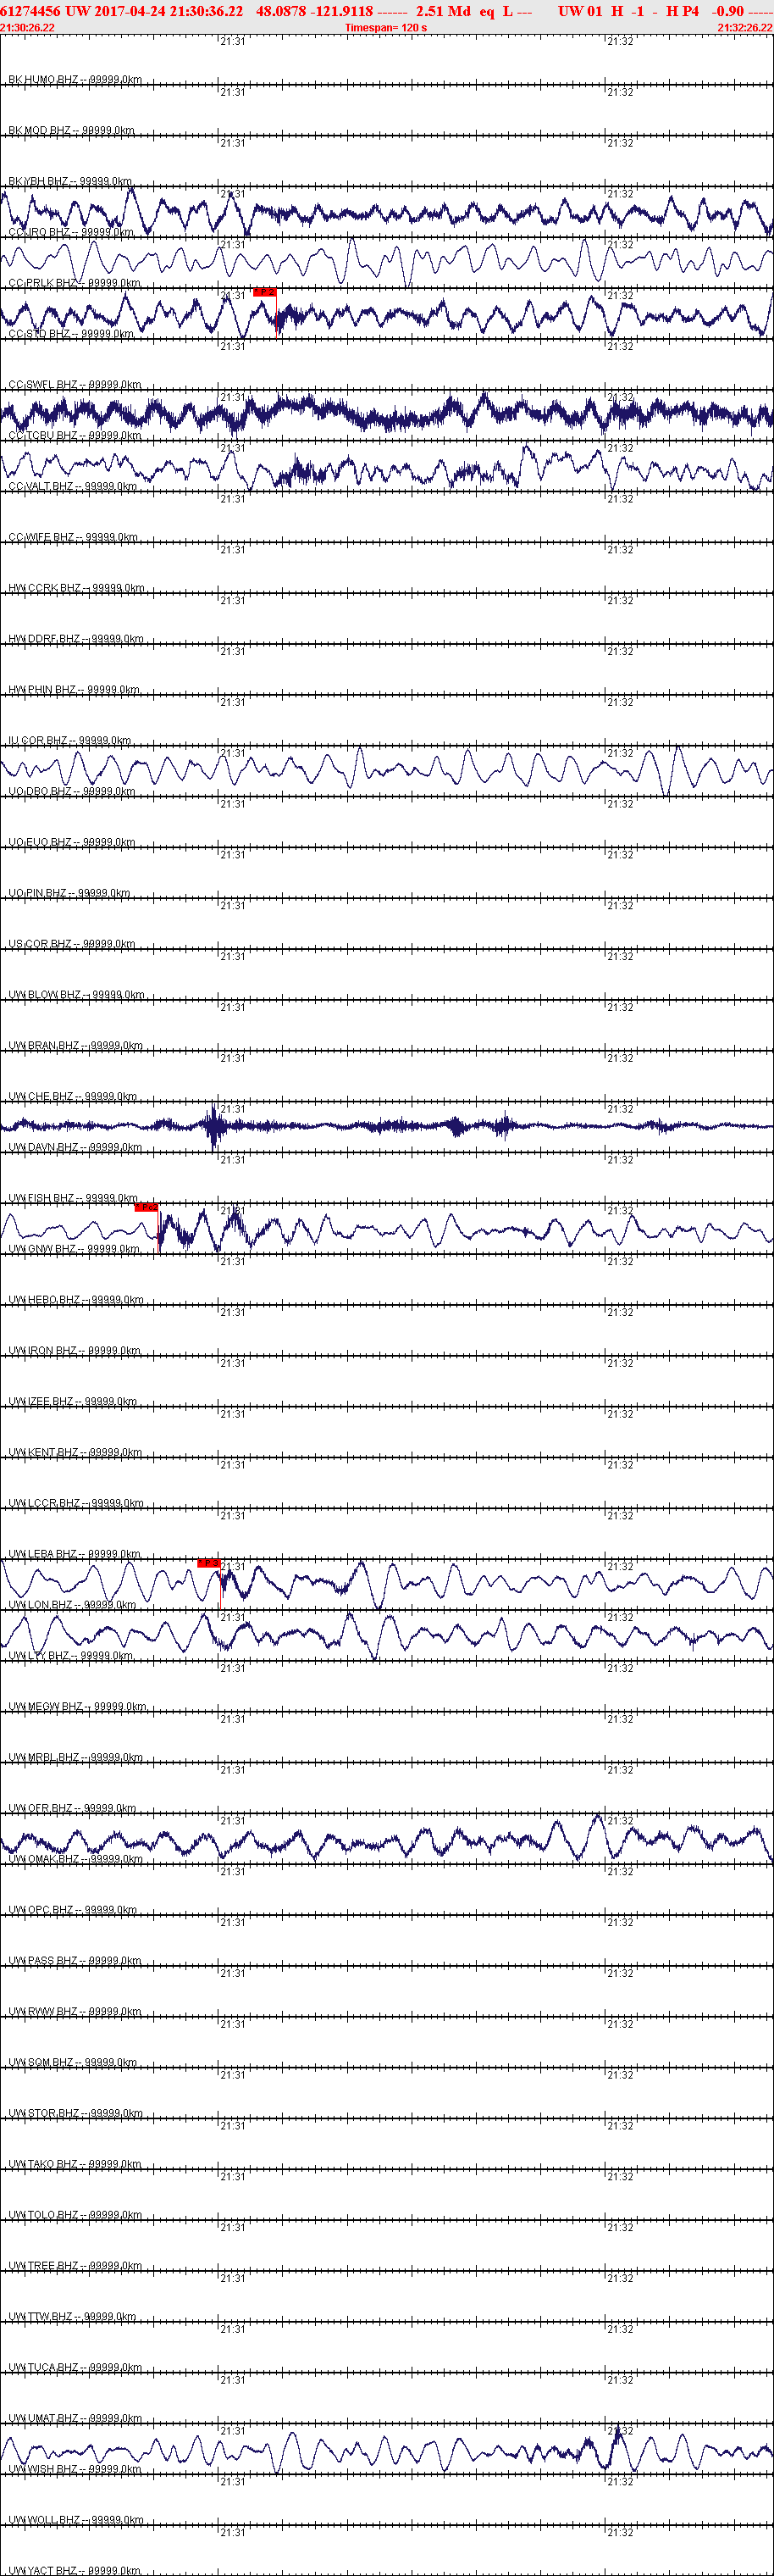
Task: Click the UO.DBO.BHZ station label
Action: tap(72, 791)
